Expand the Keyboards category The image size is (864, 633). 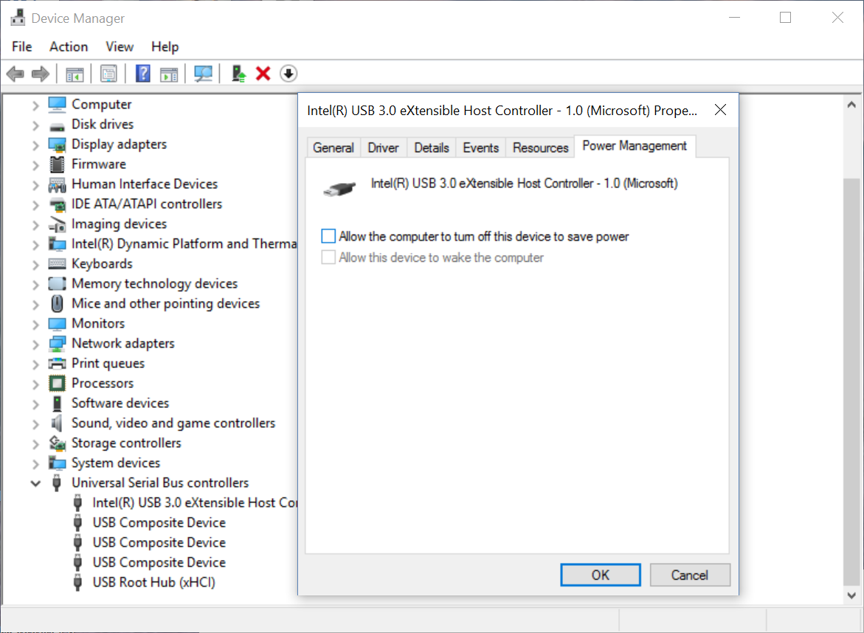pos(35,264)
